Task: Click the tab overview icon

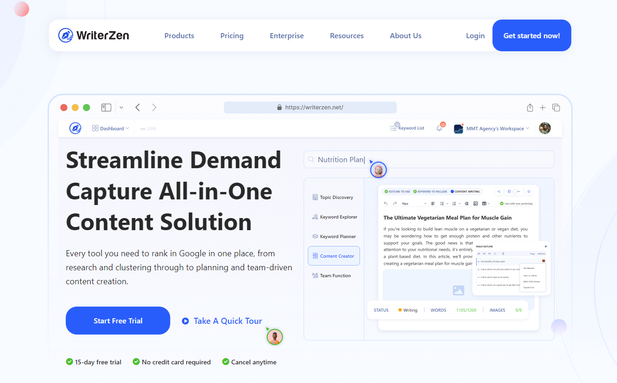Action: click(556, 108)
